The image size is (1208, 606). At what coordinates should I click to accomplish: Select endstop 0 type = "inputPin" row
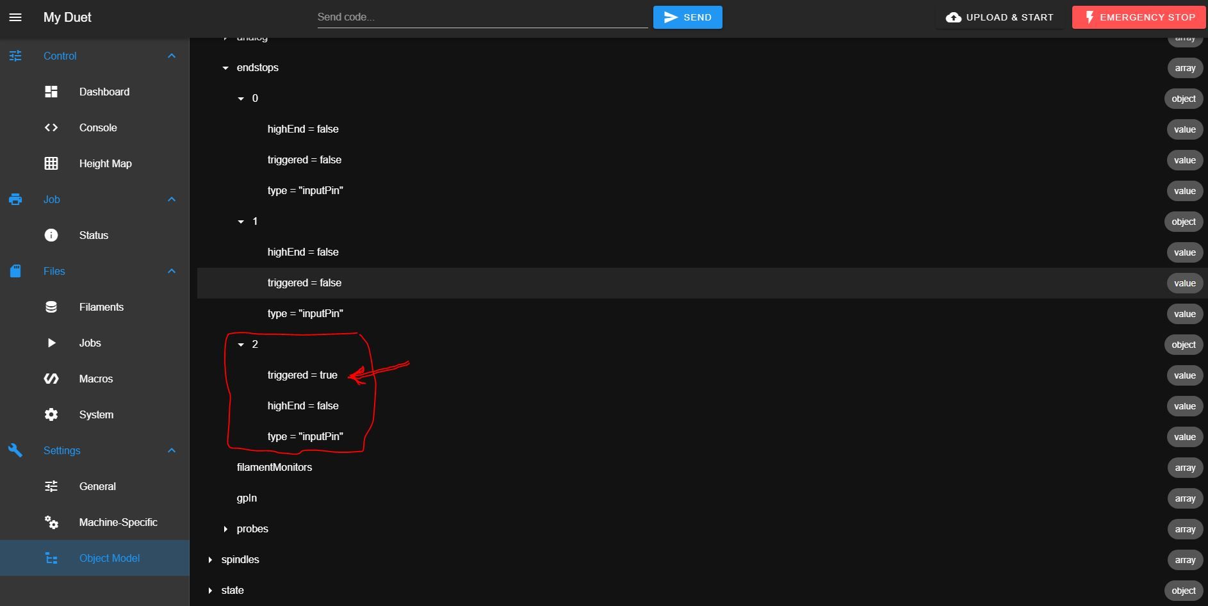(x=703, y=191)
